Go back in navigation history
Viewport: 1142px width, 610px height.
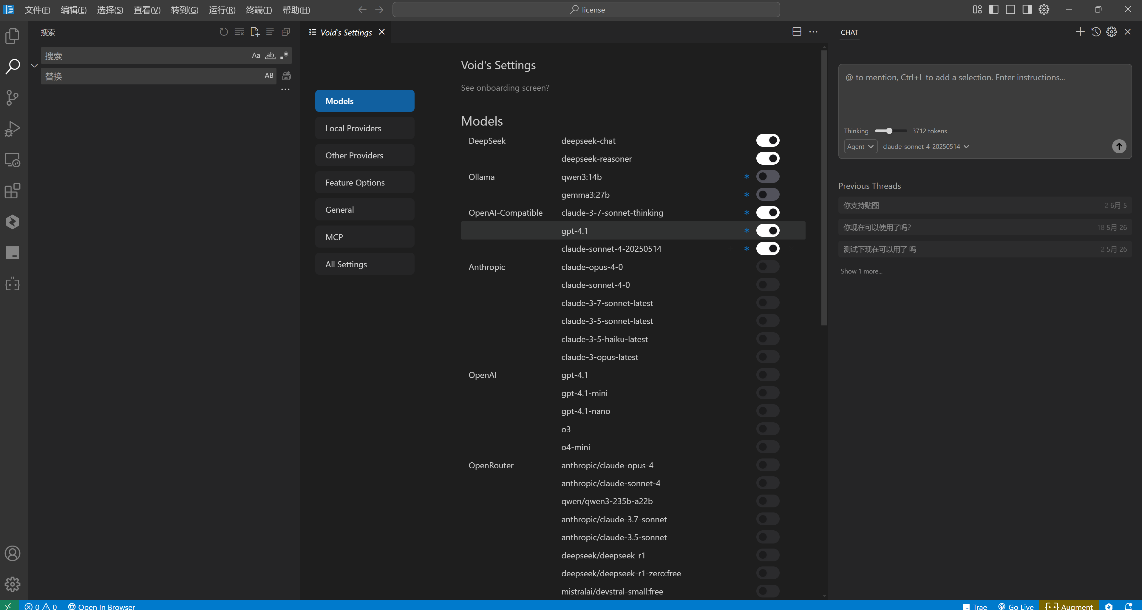pyautogui.click(x=362, y=10)
